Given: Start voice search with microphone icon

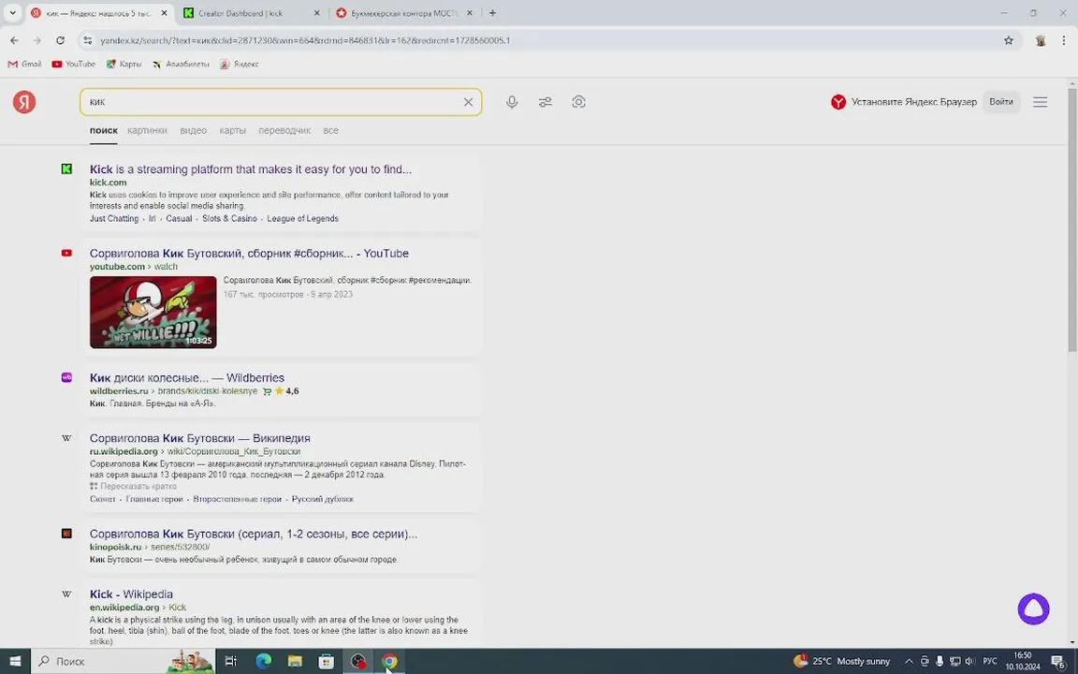Looking at the screenshot, I should click(512, 102).
